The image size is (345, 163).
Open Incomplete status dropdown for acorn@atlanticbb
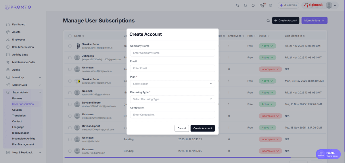270,139
